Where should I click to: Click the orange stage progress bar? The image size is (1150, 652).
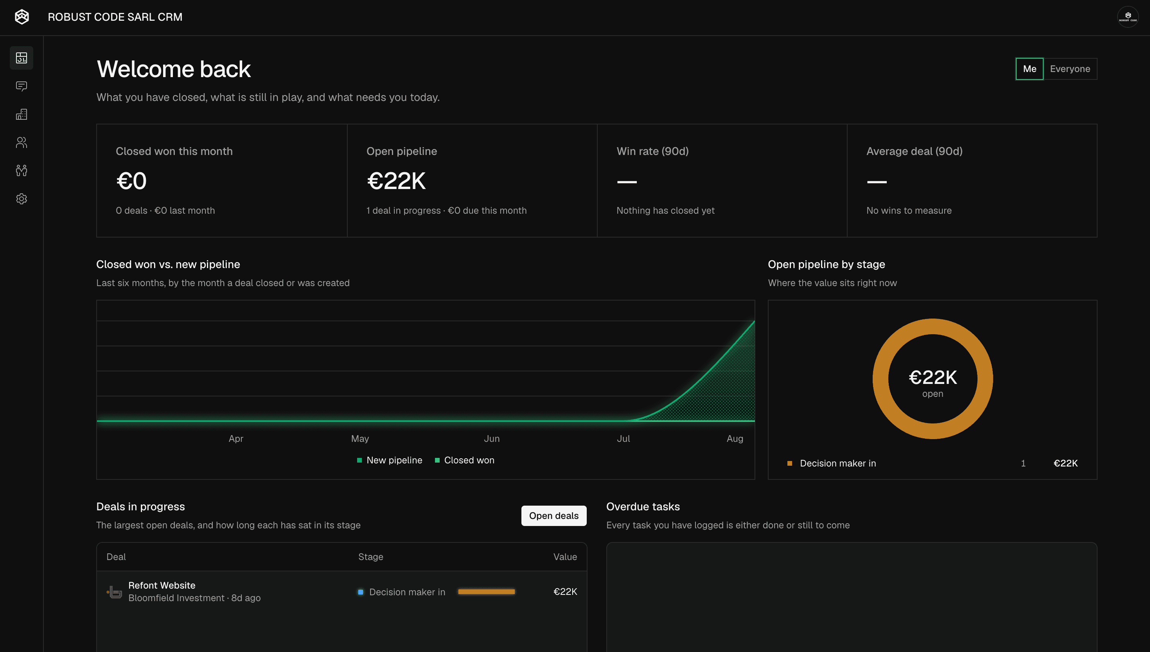486,592
